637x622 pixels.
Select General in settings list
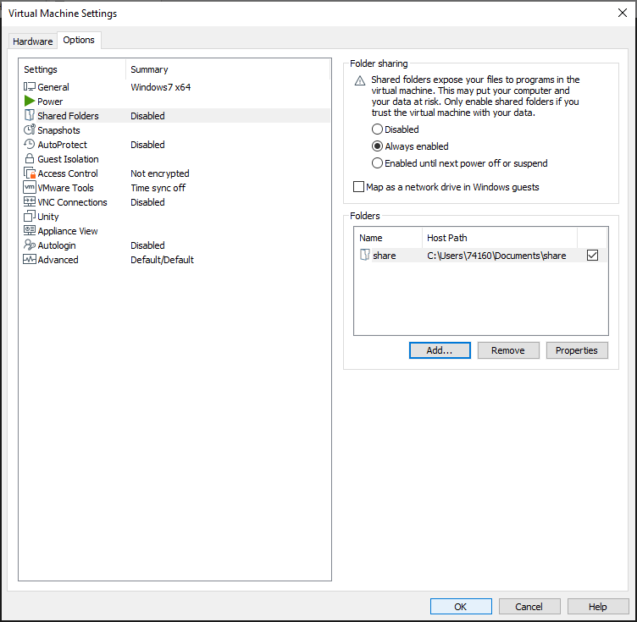pos(53,87)
